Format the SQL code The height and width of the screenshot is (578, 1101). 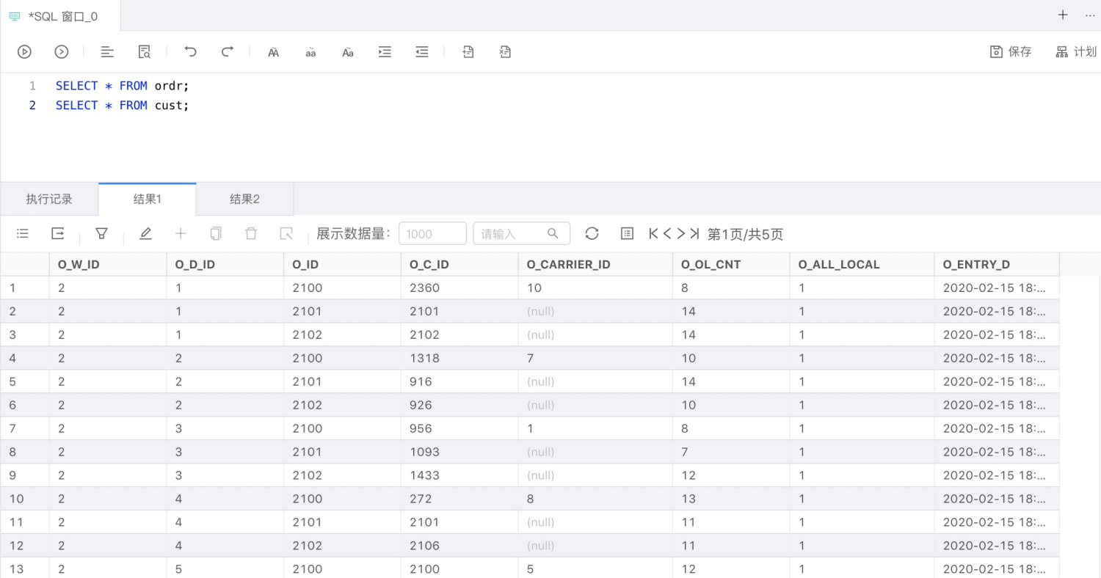point(107,51)
